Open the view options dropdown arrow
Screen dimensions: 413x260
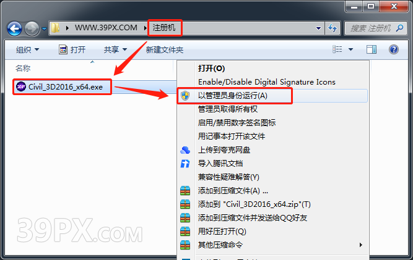click(350, 49)
